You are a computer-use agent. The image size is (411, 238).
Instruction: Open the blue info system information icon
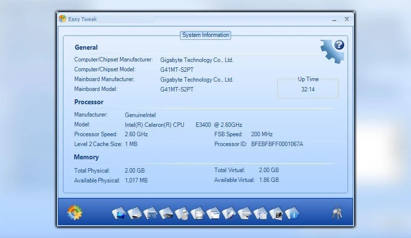tap(292, 213)
